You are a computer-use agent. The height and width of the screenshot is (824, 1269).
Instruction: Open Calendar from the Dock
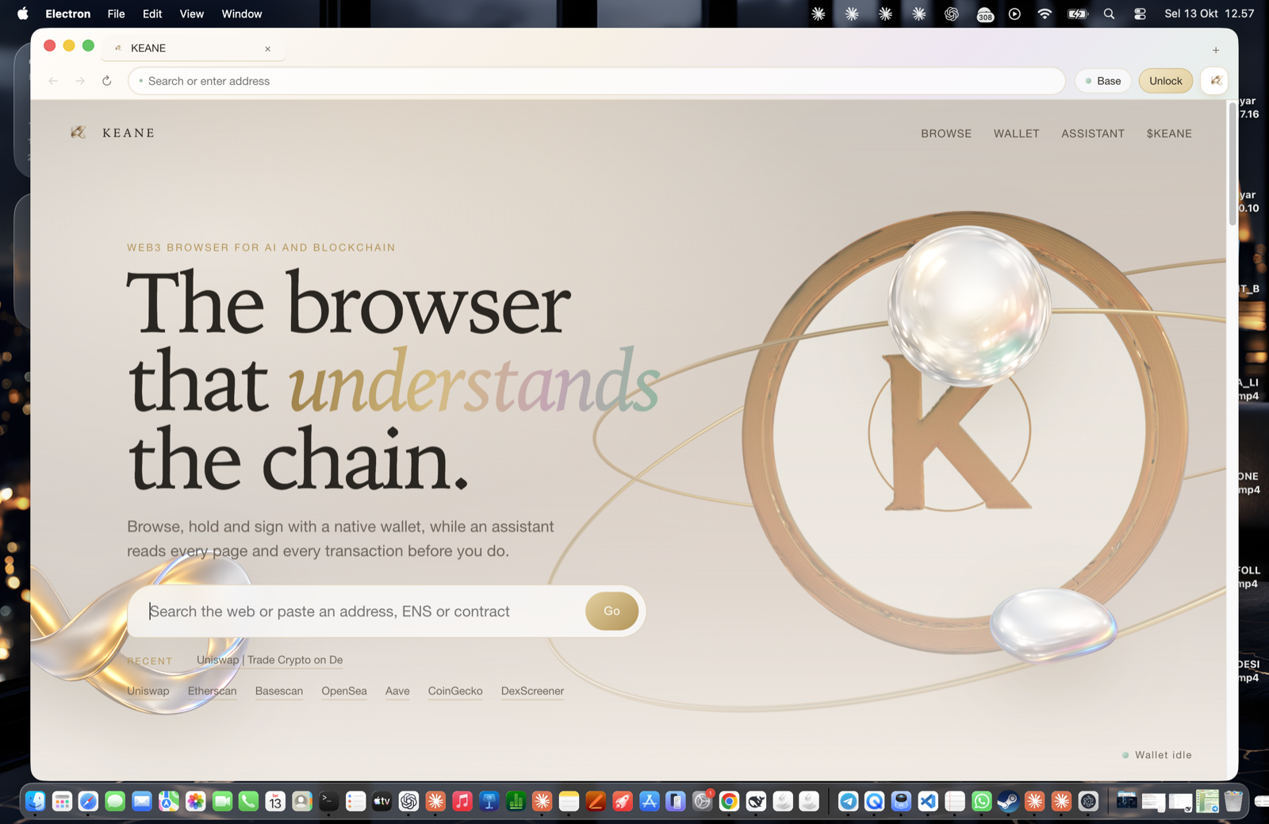pos(275,801)
